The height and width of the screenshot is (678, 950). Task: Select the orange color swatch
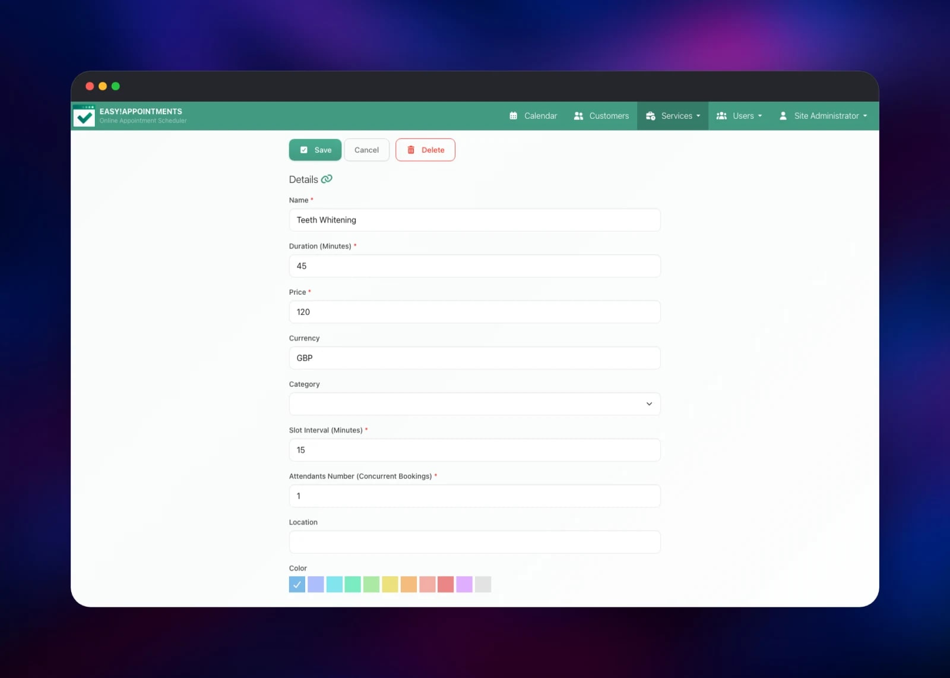click(x=408, y=584)
